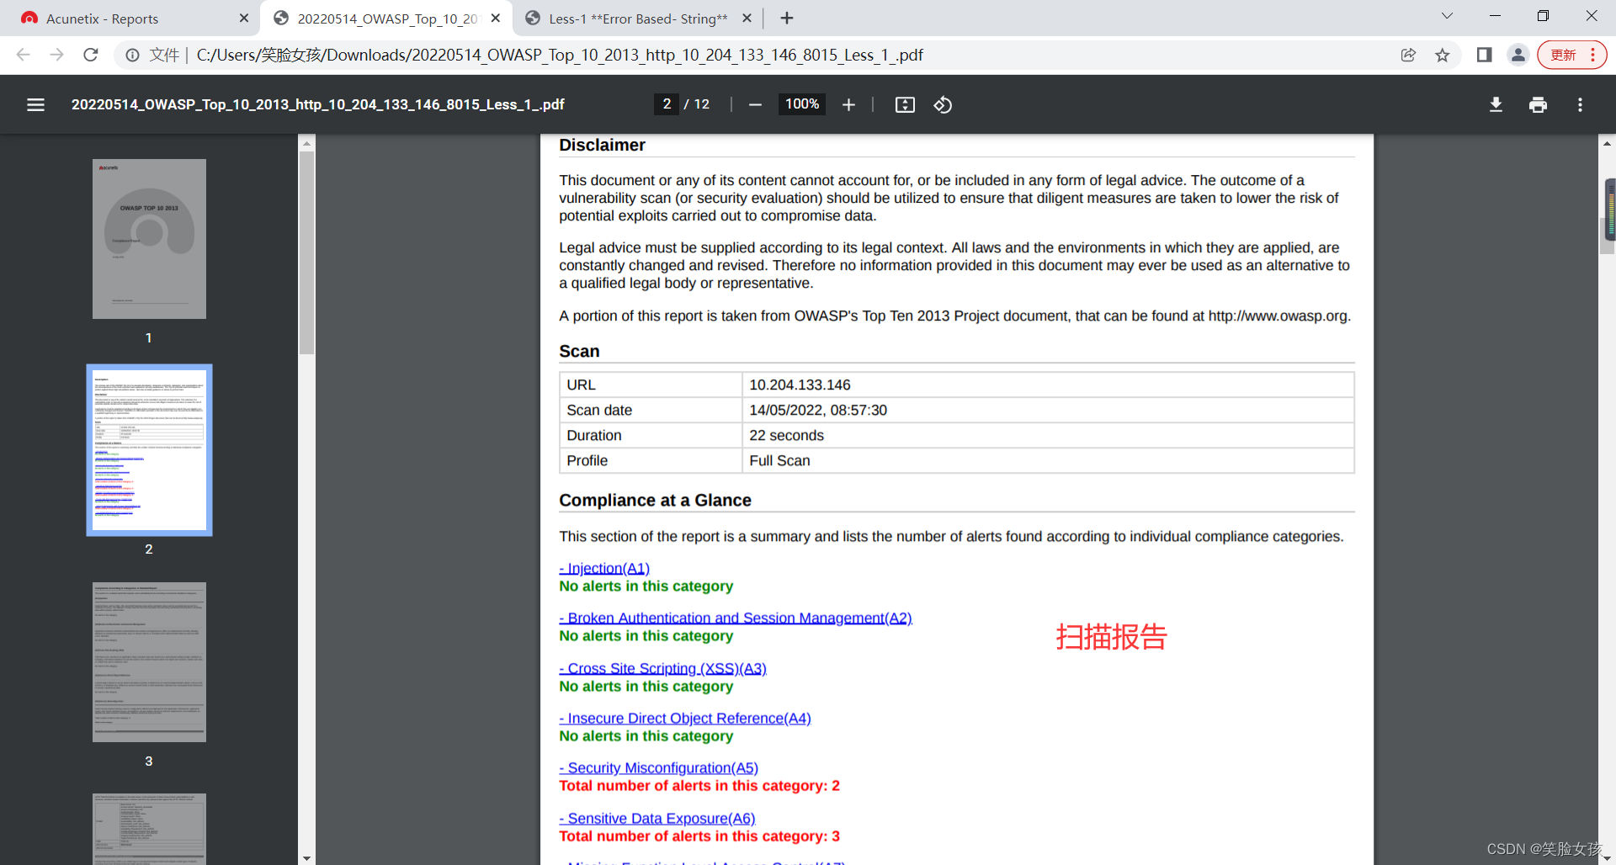Screen dimensions: 1616x865
Task: Zoom in the PDF with plus icon
Action: point(848,104)
